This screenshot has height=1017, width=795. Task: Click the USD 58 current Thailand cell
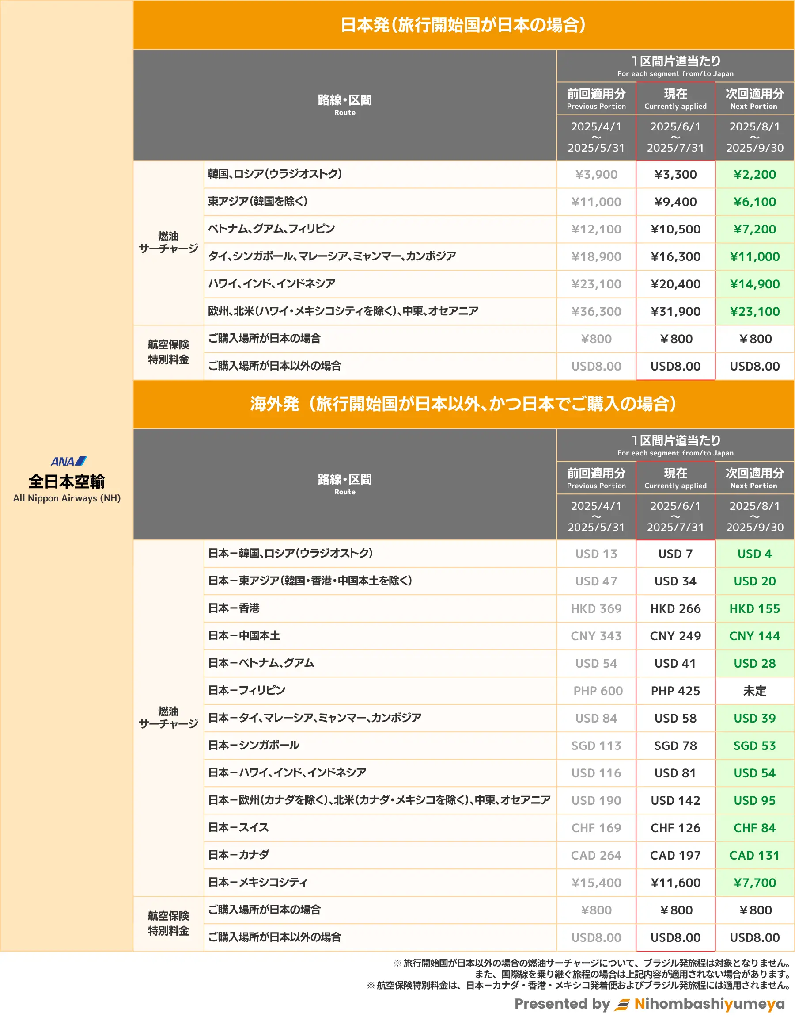(675, 719)
